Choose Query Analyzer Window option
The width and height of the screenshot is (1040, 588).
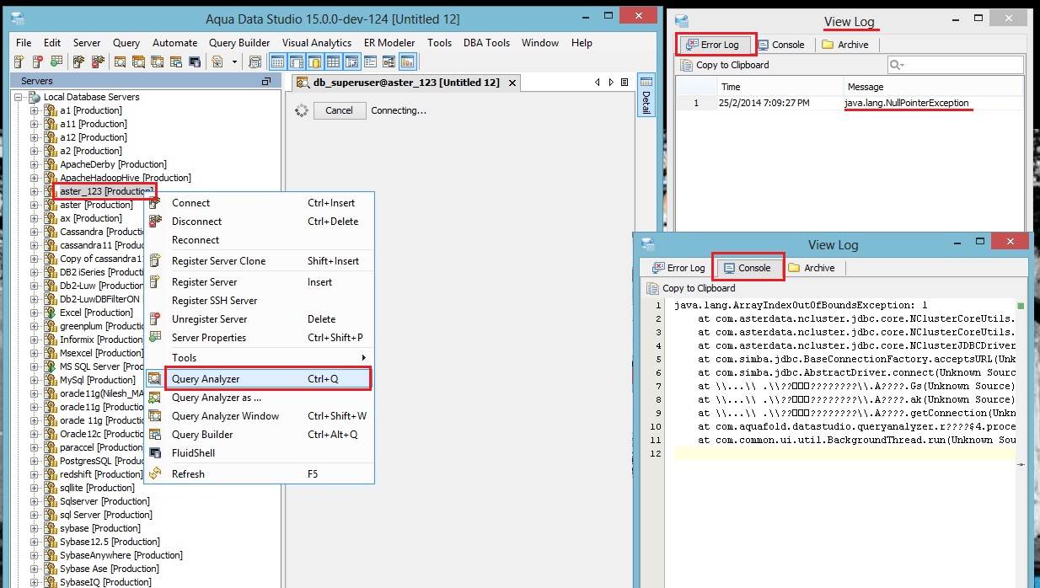(x=259, y=416)
